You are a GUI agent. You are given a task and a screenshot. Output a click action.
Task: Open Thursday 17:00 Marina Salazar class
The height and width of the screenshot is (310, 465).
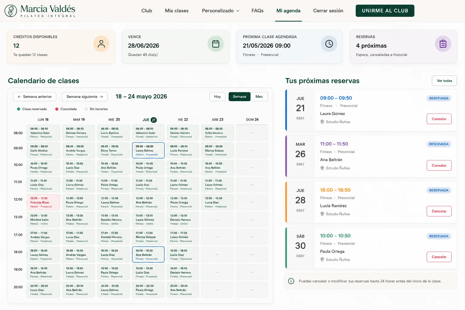(148, 237)
